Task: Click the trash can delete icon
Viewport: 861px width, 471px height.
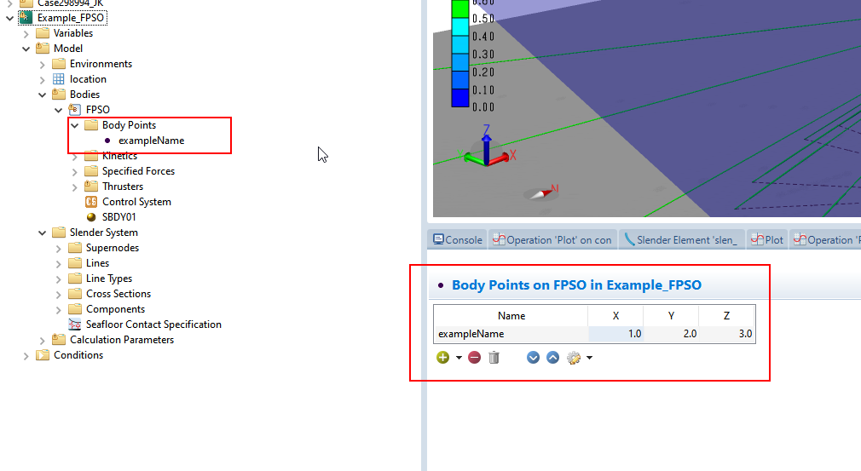Action: coord(494,358)
